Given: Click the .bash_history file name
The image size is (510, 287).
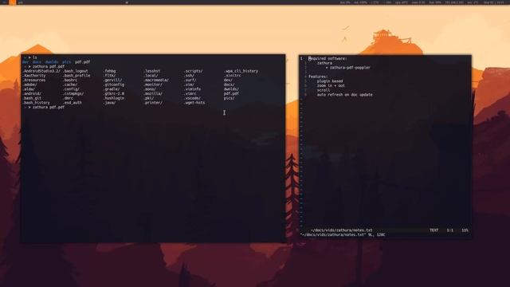Looking at the screenshot, I should (36, 103).
